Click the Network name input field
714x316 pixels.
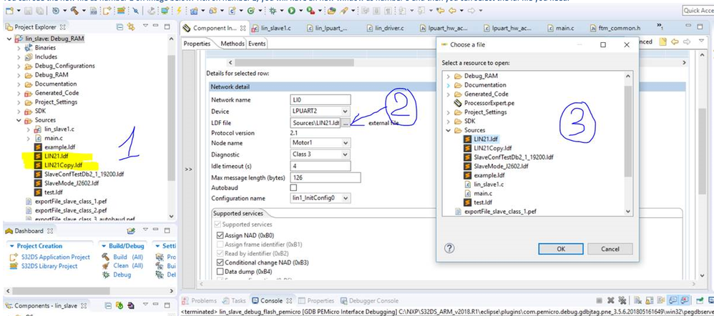pyautogui.click(x=321, y=99)
